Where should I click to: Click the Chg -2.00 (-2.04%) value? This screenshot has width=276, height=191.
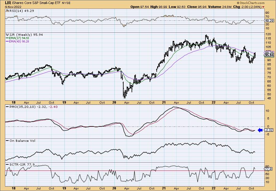coord(247,7)
